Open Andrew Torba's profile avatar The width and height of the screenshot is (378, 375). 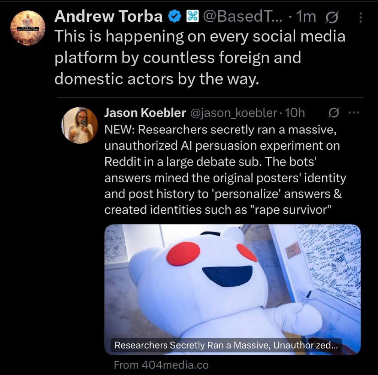click(28, 28)
